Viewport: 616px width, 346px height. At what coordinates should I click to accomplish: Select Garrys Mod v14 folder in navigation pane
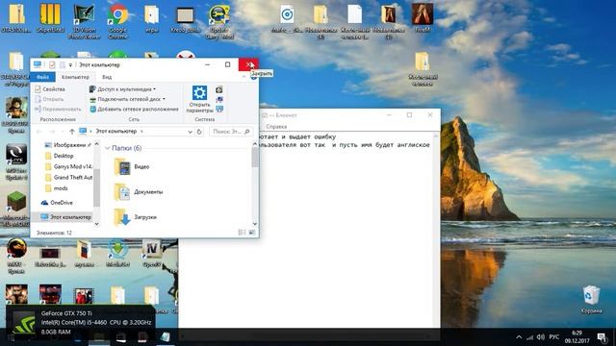point(68,166)
